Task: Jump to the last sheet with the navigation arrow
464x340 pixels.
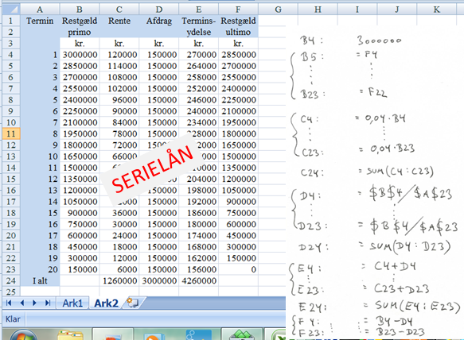Action: pos(48,303)
